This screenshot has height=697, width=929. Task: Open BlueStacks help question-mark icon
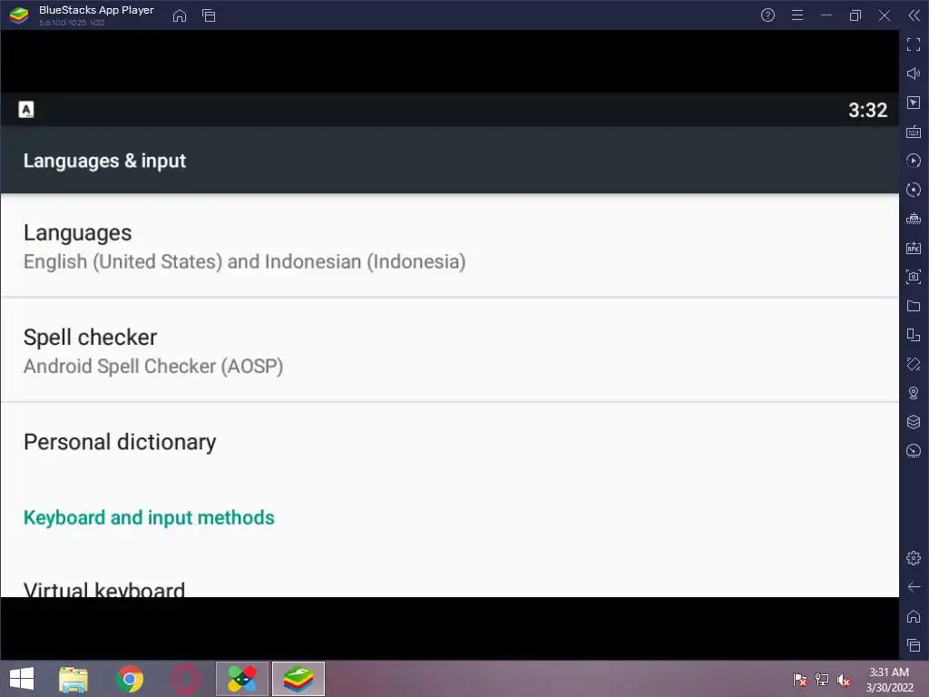pos(768,15)
